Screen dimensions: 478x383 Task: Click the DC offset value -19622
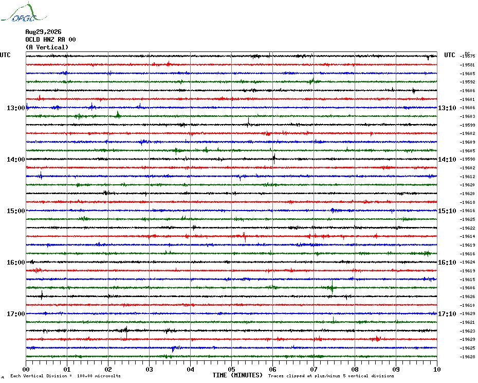coord(467,228)
